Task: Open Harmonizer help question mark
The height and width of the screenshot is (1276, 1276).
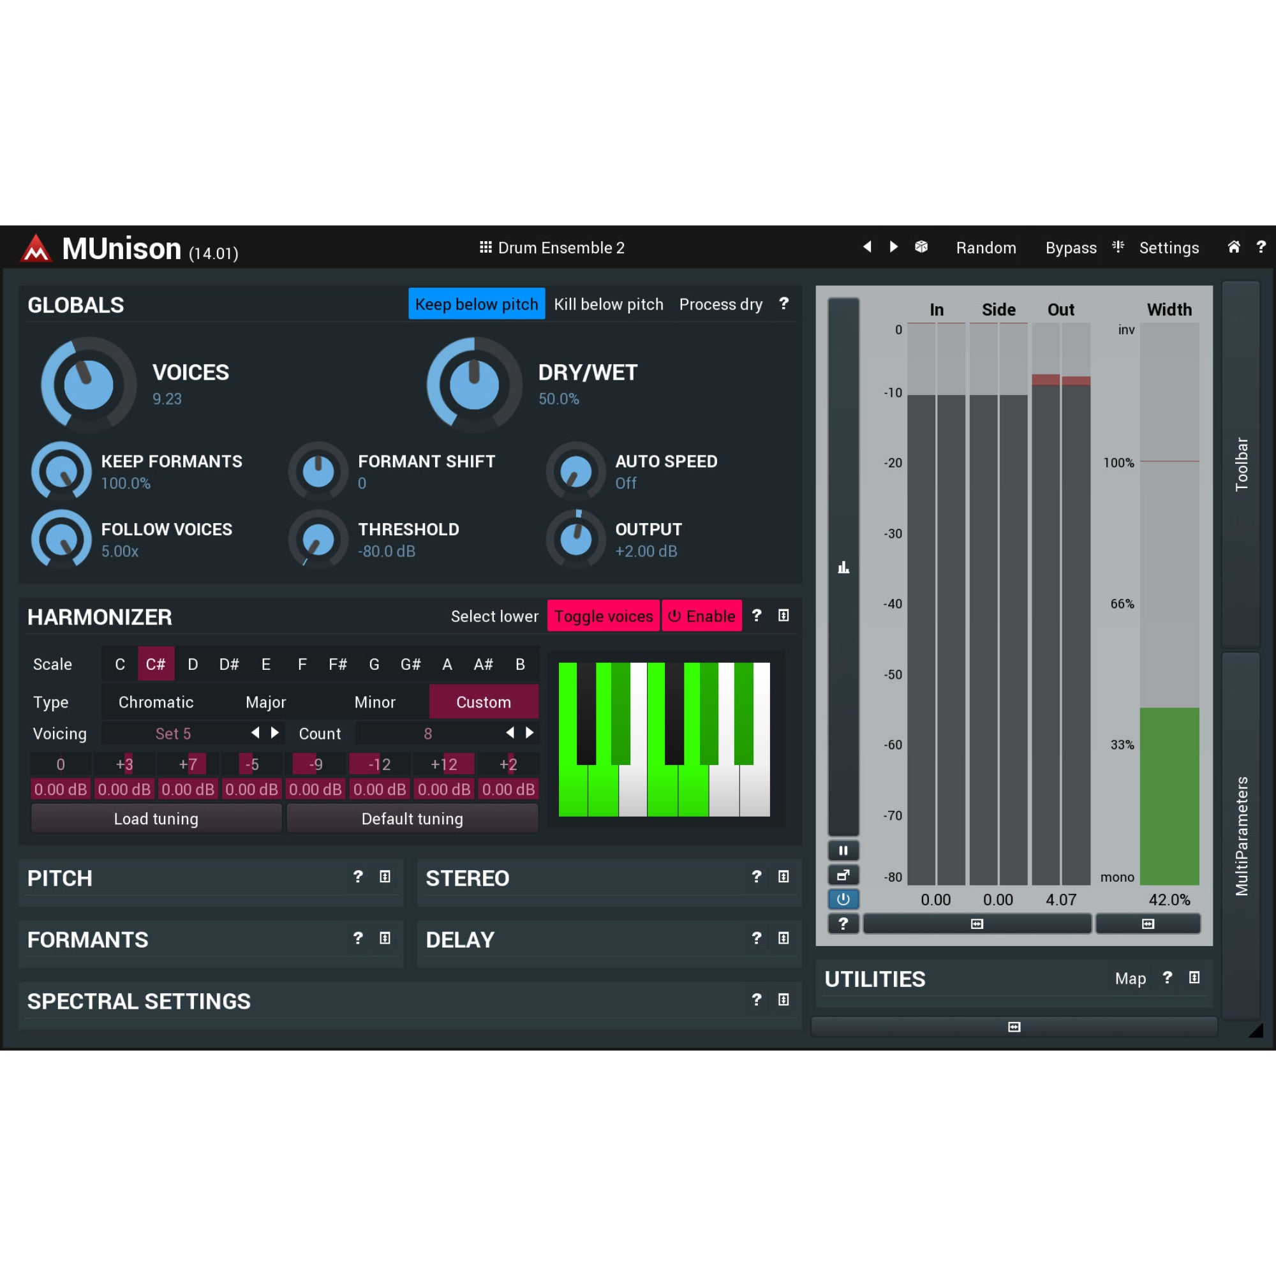Action: [757, 616]
